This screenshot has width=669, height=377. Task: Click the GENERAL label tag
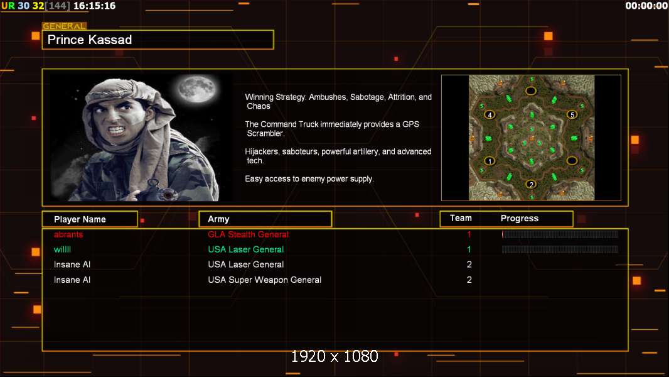point(65,26)
